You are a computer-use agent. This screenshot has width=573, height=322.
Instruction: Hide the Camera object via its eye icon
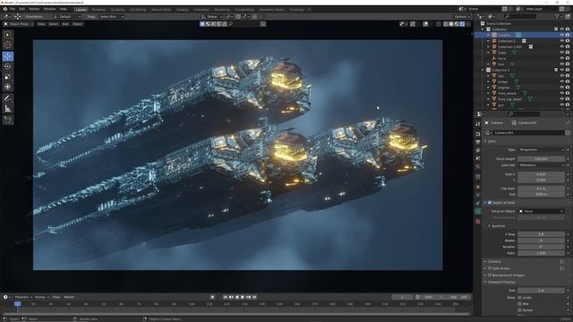[x=562, y=35]
